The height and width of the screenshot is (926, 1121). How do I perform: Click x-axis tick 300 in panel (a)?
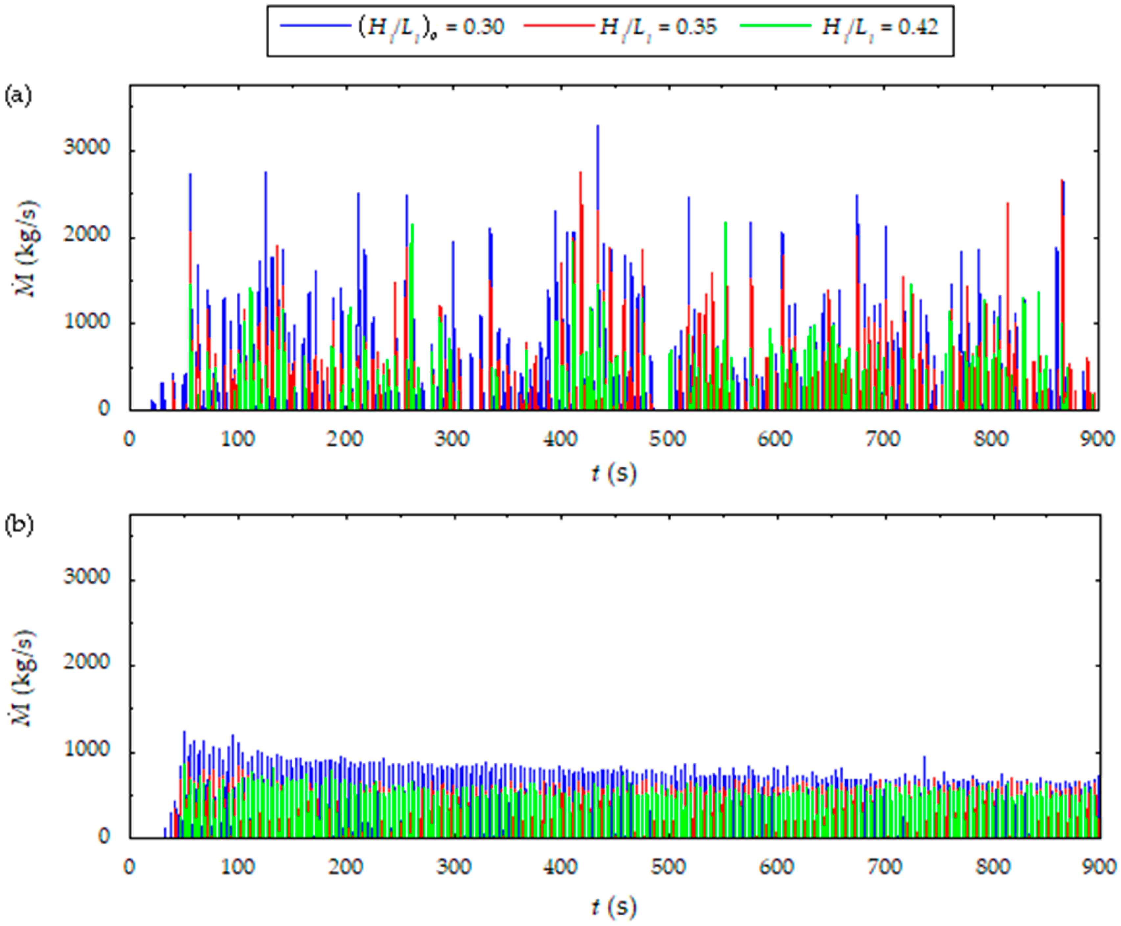tap(453, 440)
